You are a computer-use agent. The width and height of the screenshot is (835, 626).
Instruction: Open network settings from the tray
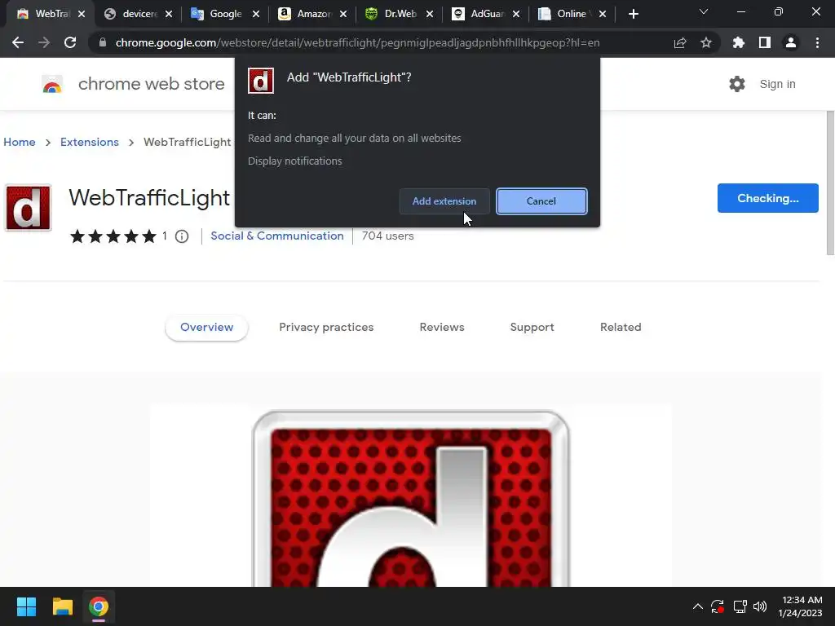[x=740, y=606]
